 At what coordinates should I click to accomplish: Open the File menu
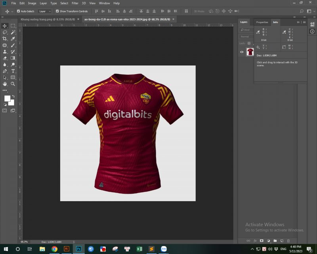(x=13, y=3)
